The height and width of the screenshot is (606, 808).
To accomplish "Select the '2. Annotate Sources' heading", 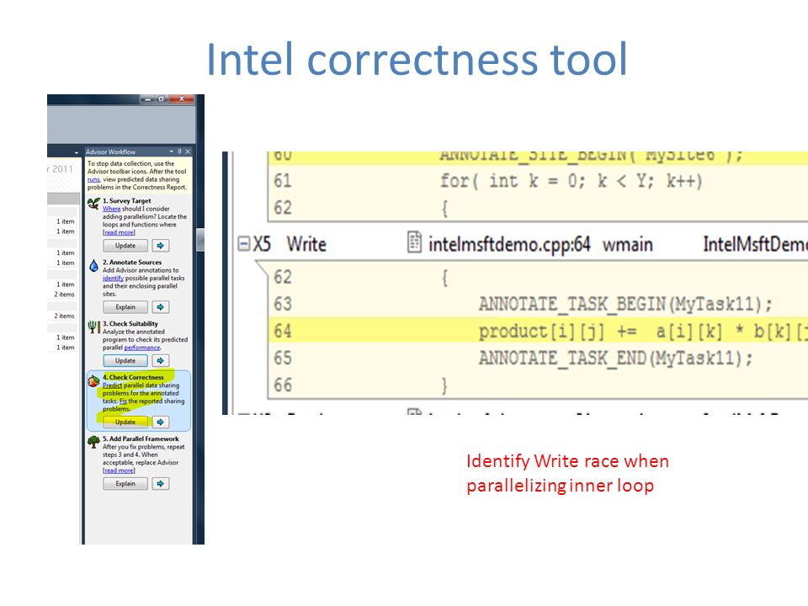I will (x=132, y=263).
